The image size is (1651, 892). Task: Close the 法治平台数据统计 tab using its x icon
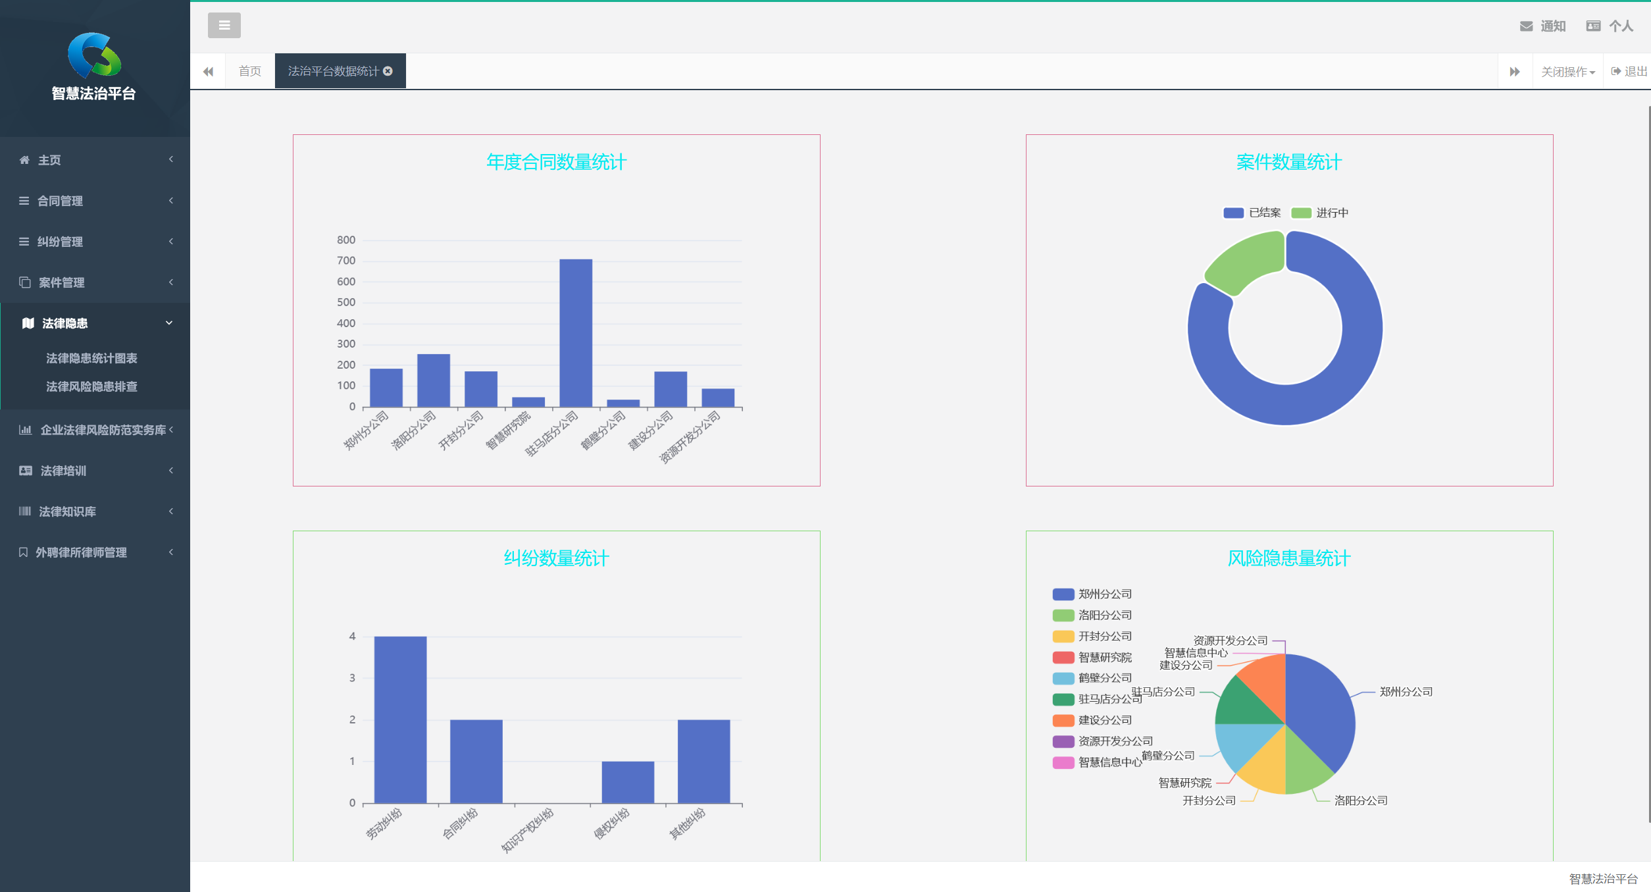[x=388, y=71]
